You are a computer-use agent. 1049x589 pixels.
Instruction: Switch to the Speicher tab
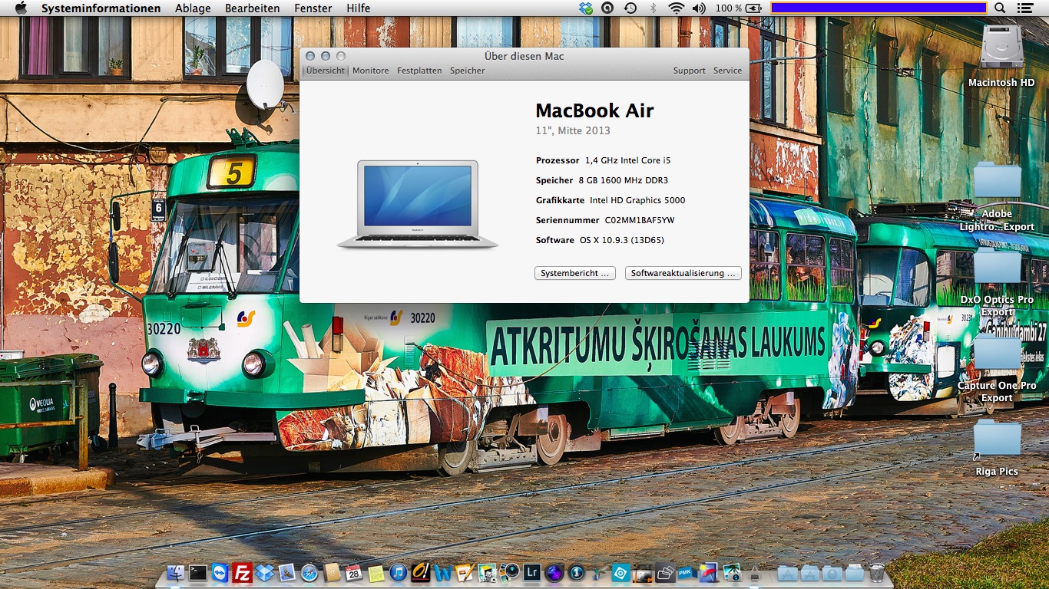point(468,71)
